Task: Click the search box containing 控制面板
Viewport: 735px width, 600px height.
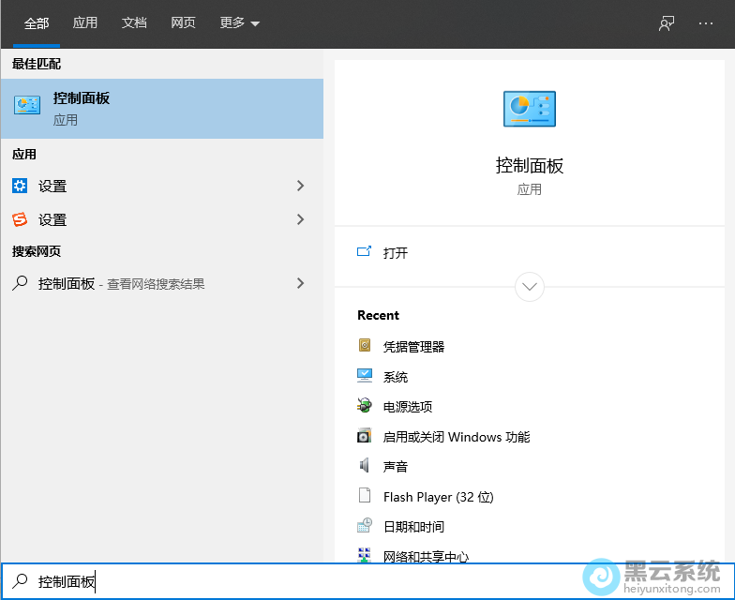Action: 281,582
